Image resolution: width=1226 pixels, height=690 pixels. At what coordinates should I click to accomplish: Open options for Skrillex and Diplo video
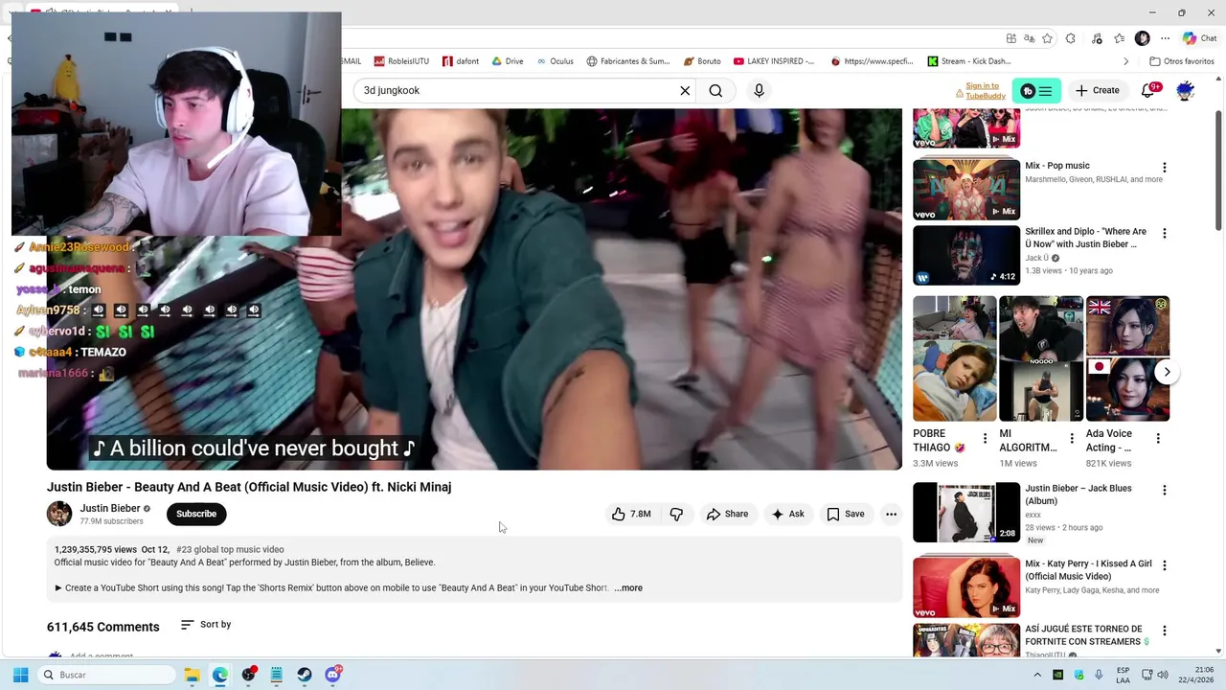point(1164,234)
